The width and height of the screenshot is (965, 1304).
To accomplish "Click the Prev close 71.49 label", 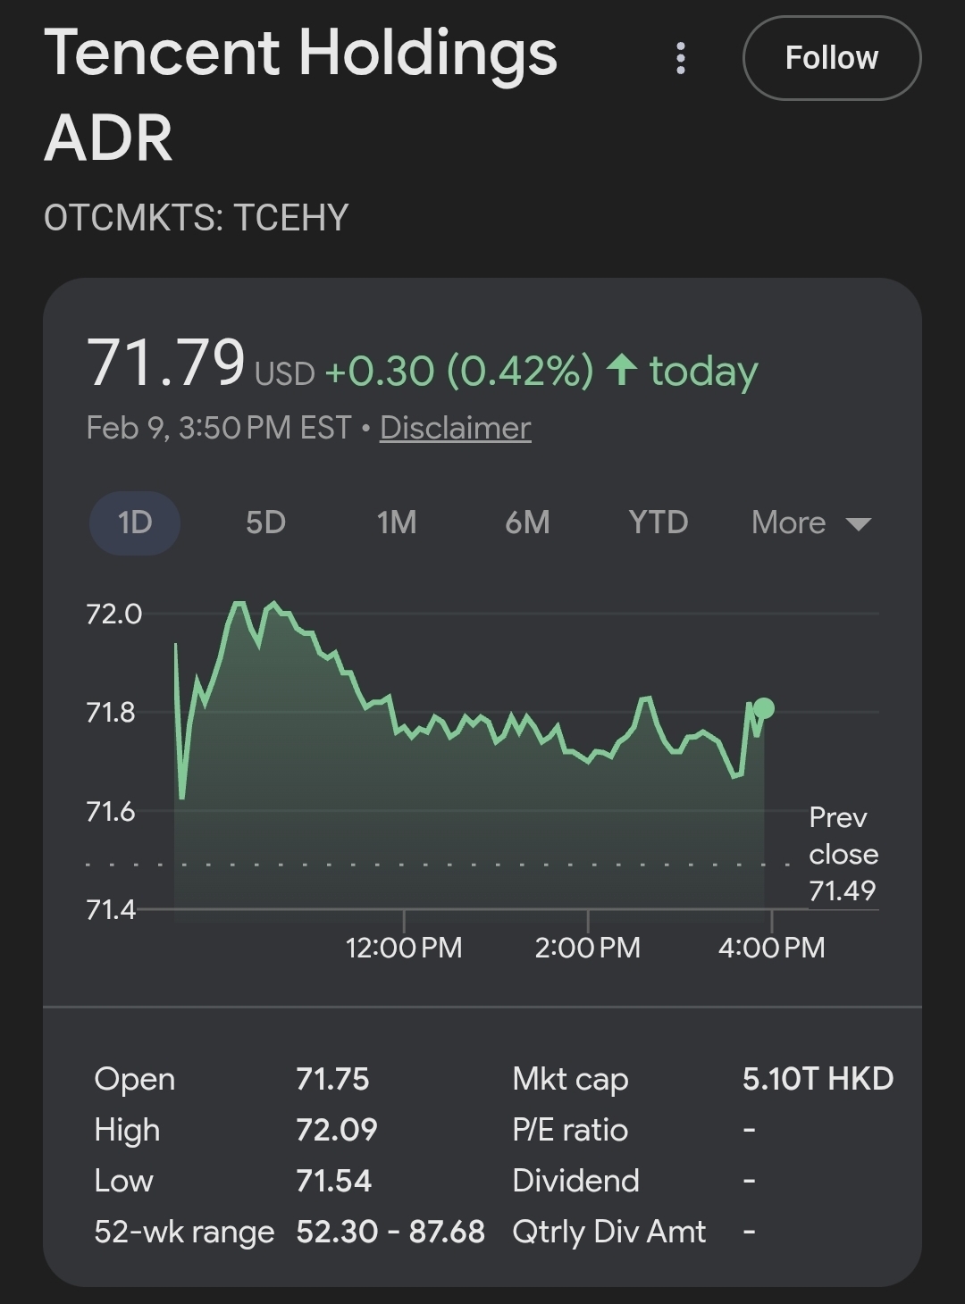I will pyautogui.click(x=843, y=854).
